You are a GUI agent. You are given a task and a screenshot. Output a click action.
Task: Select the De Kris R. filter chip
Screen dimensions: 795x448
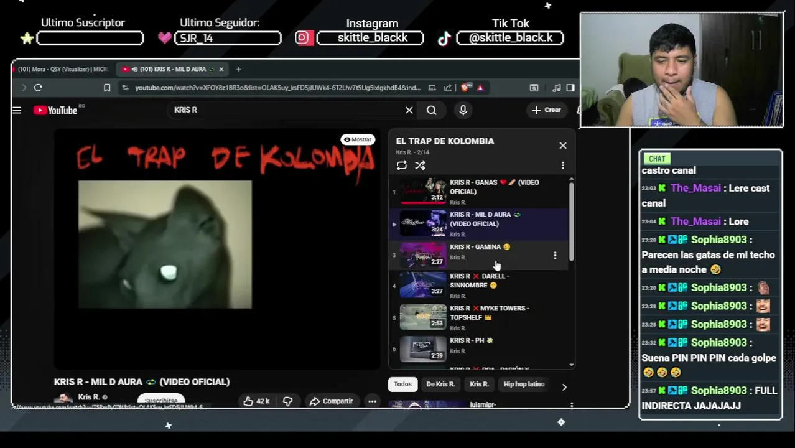440,385
